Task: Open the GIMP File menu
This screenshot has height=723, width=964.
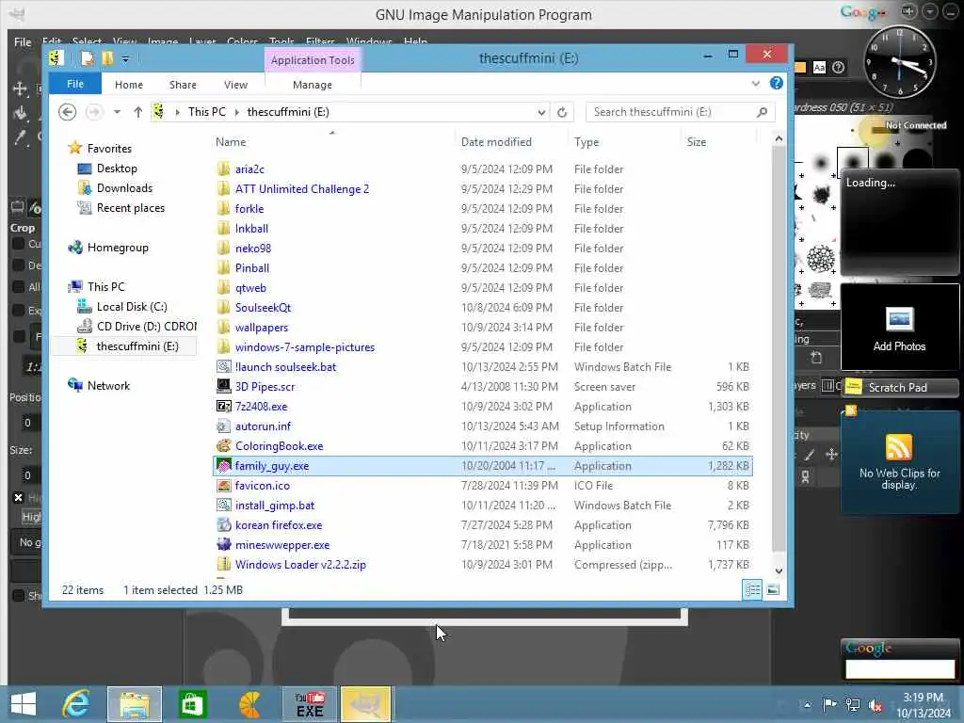Action: pos(23,41)
